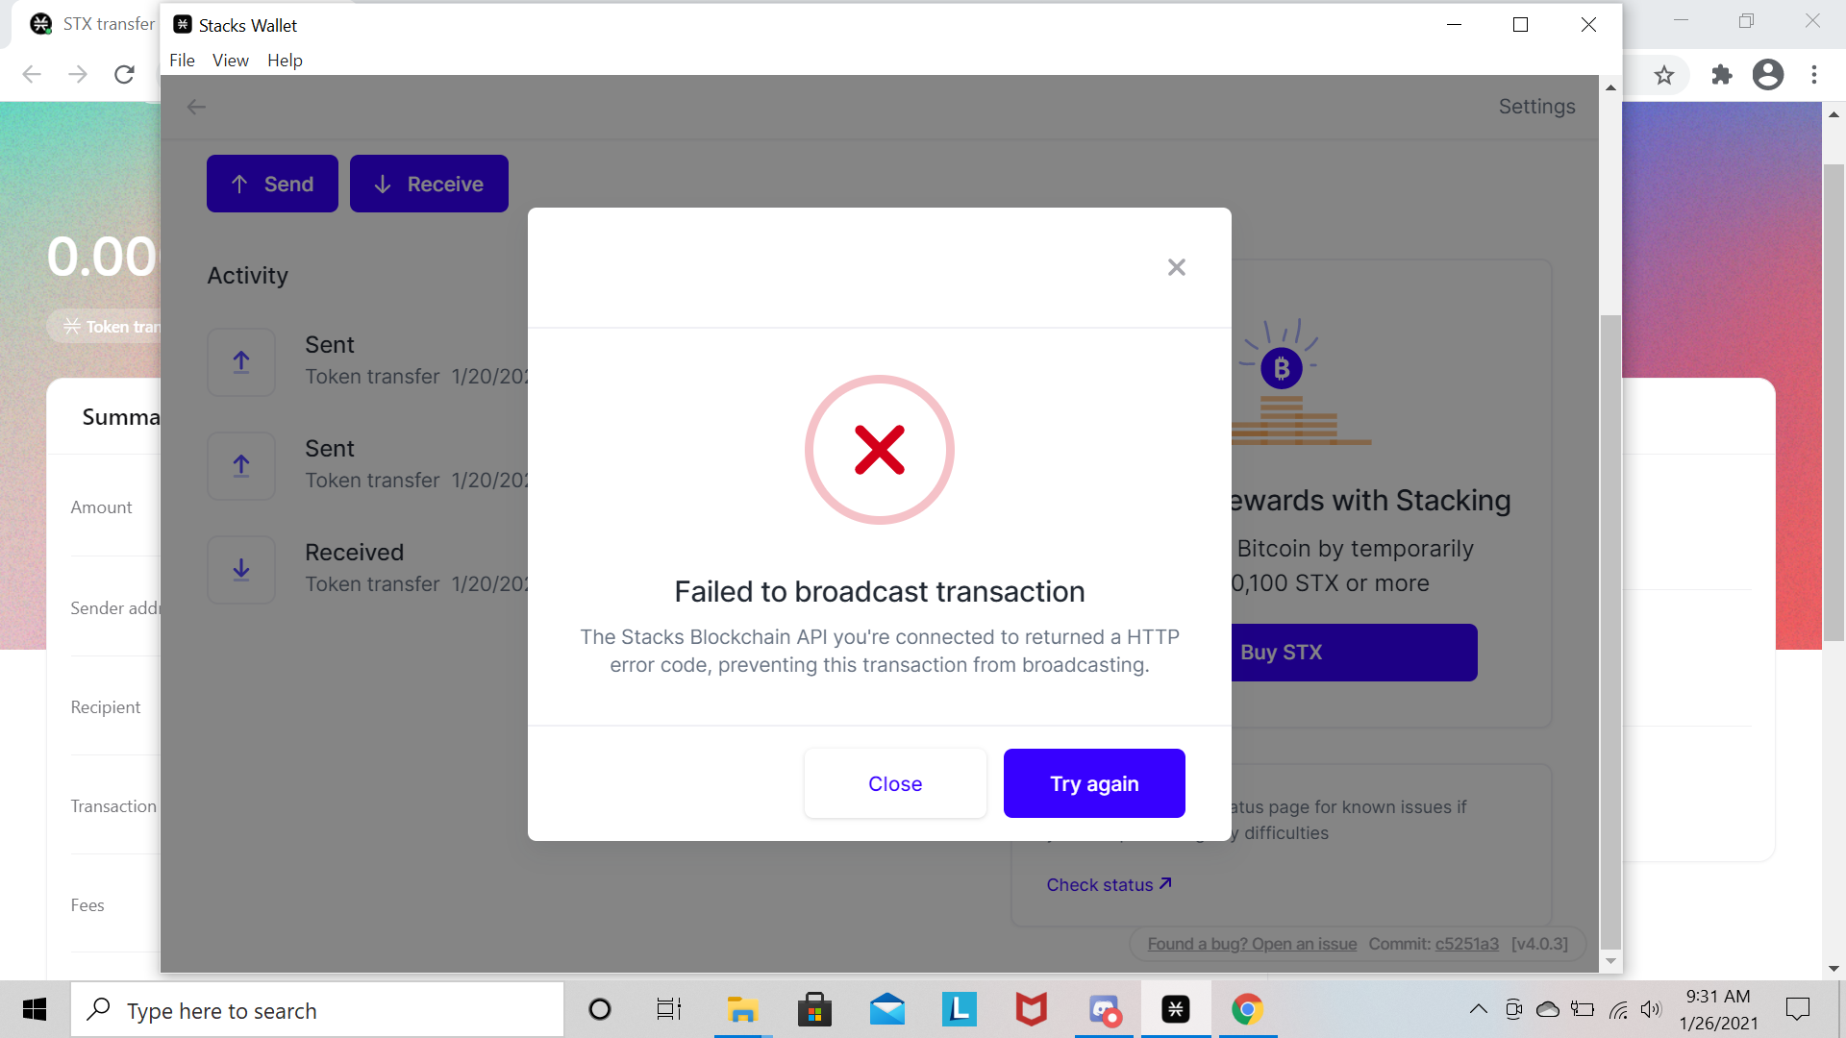The width and height of the screenshot is (1846, 1038).
Task: Open the volume control in the system tray
Action: [x=1653, y=1009]
